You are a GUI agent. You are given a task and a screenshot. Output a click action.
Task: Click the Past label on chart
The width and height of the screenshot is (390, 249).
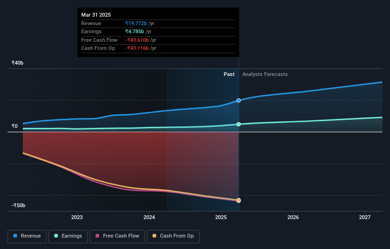pyautogui.click(x=229, y=75)
